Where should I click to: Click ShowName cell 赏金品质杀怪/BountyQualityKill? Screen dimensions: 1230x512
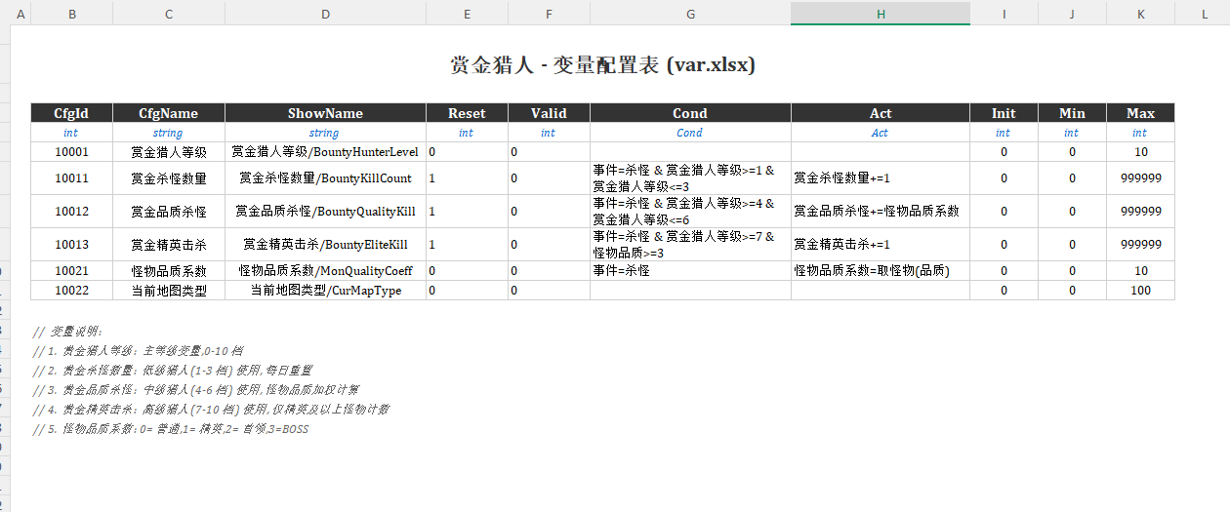tap(325, 212)
